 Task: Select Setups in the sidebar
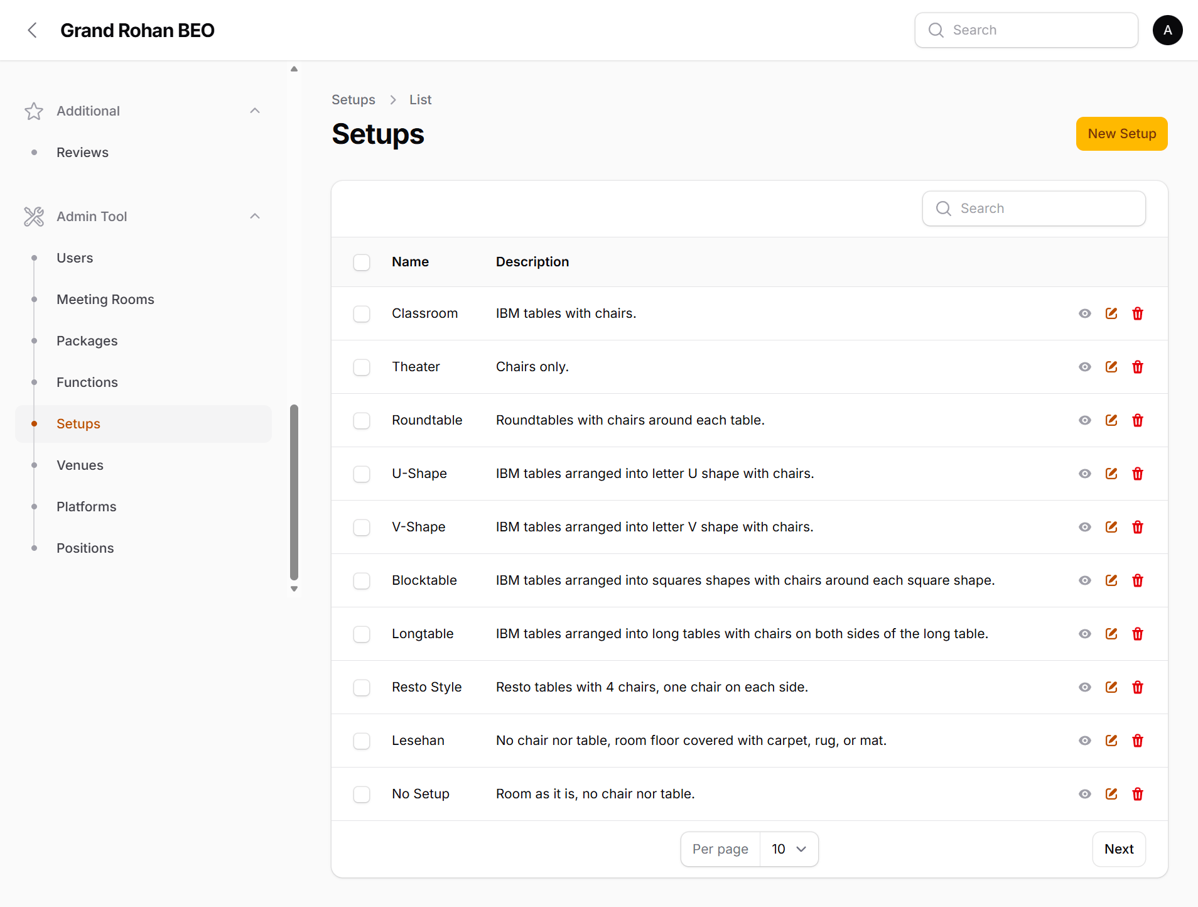point(143,424)
